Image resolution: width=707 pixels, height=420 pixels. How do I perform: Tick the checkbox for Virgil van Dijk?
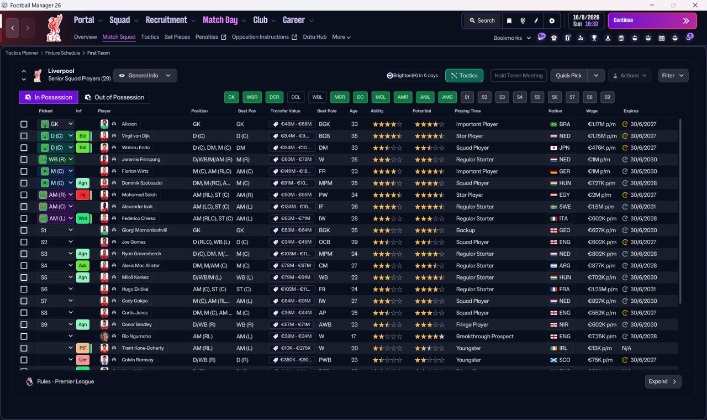pyautogui.click(x=24, y=136)
